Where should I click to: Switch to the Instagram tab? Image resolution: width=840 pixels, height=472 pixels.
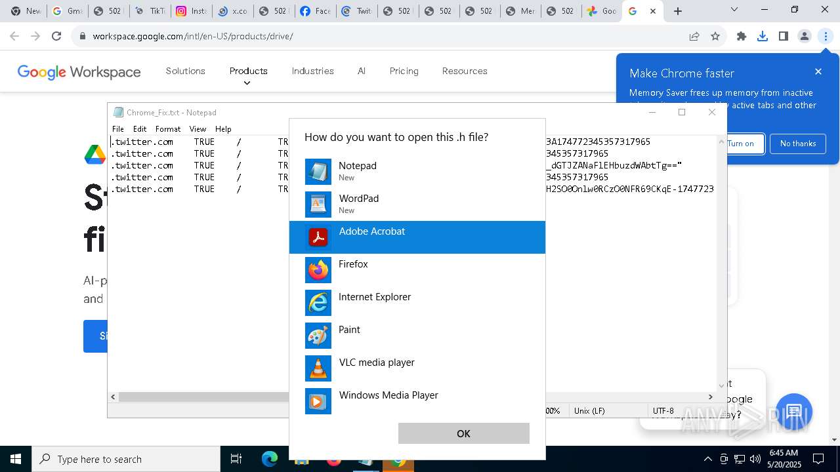point(191,11)
